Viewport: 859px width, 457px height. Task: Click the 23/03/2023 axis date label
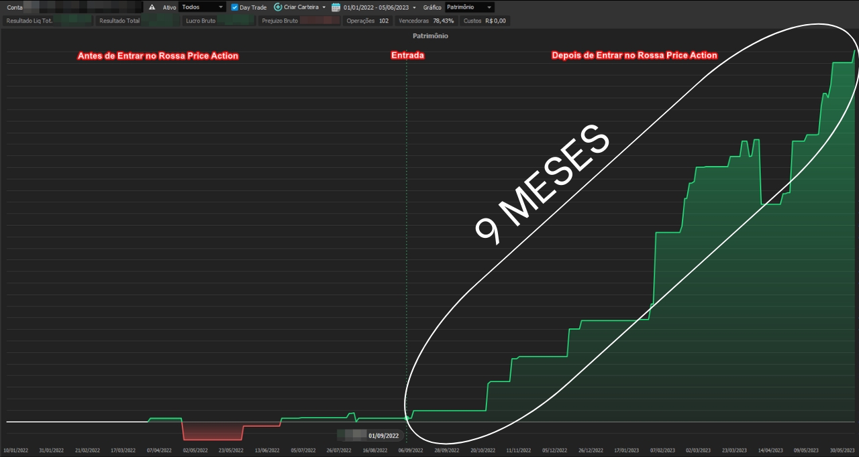click(x=734, y=450)
